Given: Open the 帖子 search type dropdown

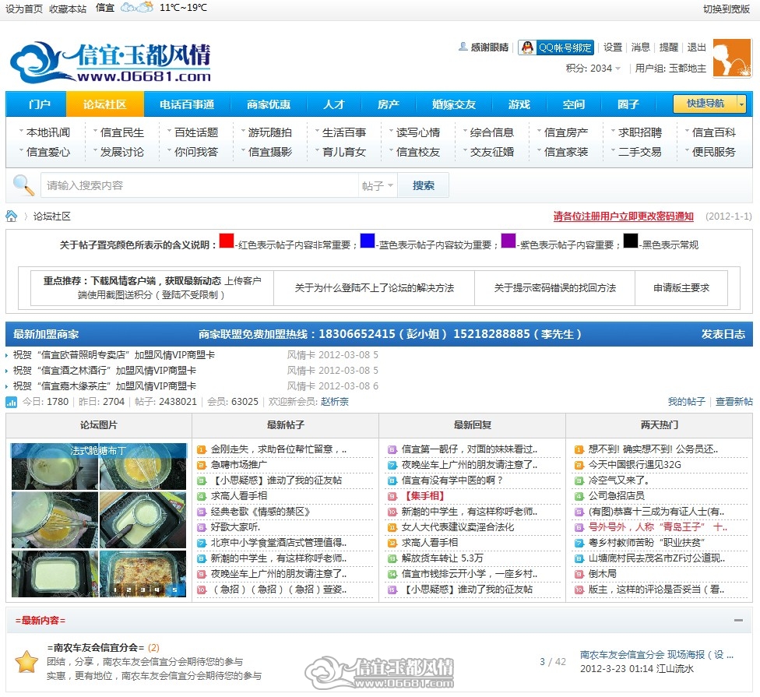Looking at the screenshot, I should tap(377, 185).
